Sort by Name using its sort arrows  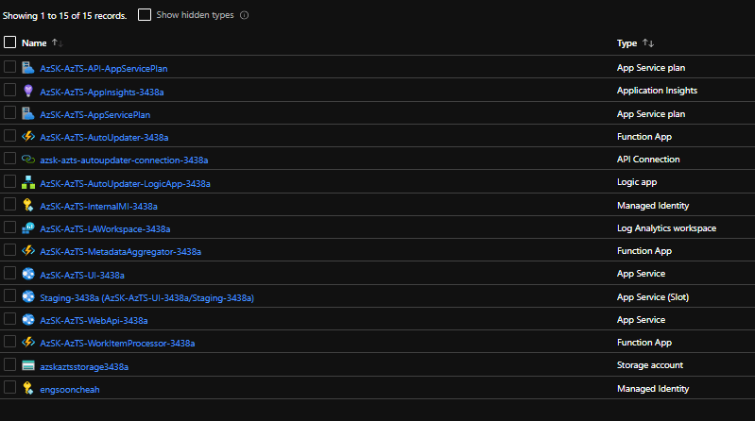pos(58,42)
